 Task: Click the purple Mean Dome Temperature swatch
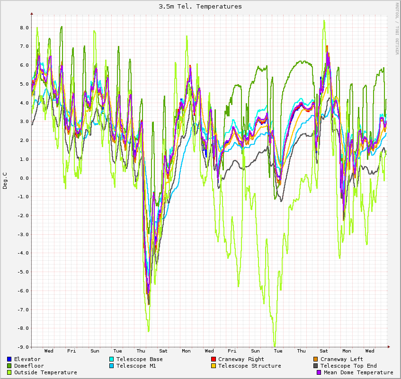319,372
